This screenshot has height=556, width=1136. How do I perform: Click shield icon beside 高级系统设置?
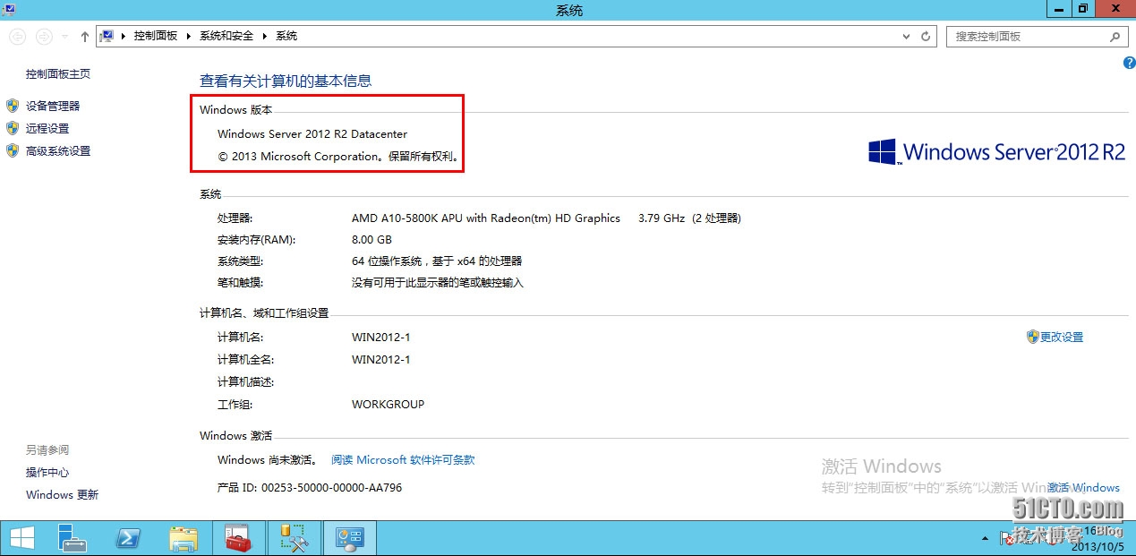[13, 151]
